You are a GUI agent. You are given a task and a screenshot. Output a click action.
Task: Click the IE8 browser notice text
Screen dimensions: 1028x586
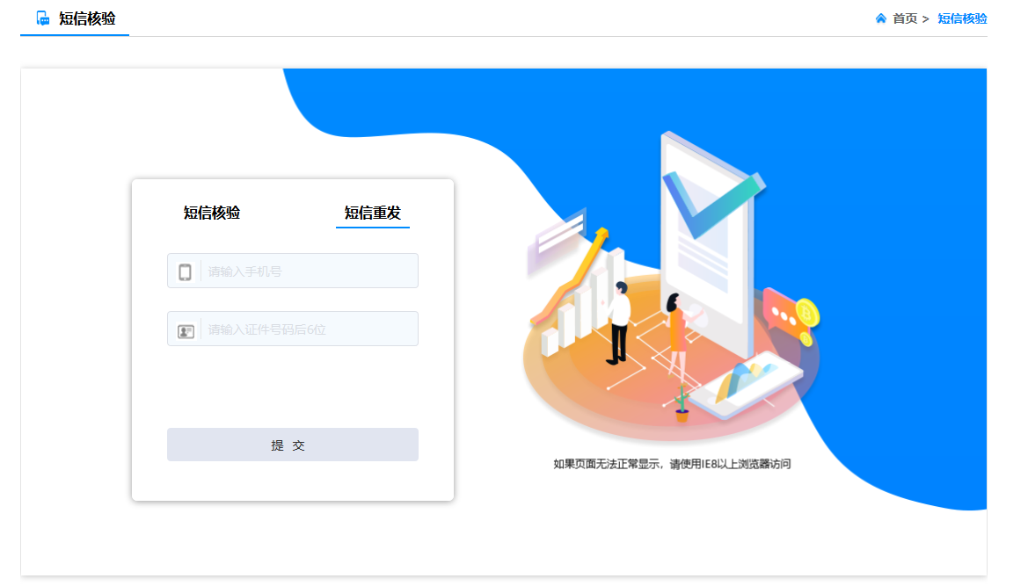[672, 464]
